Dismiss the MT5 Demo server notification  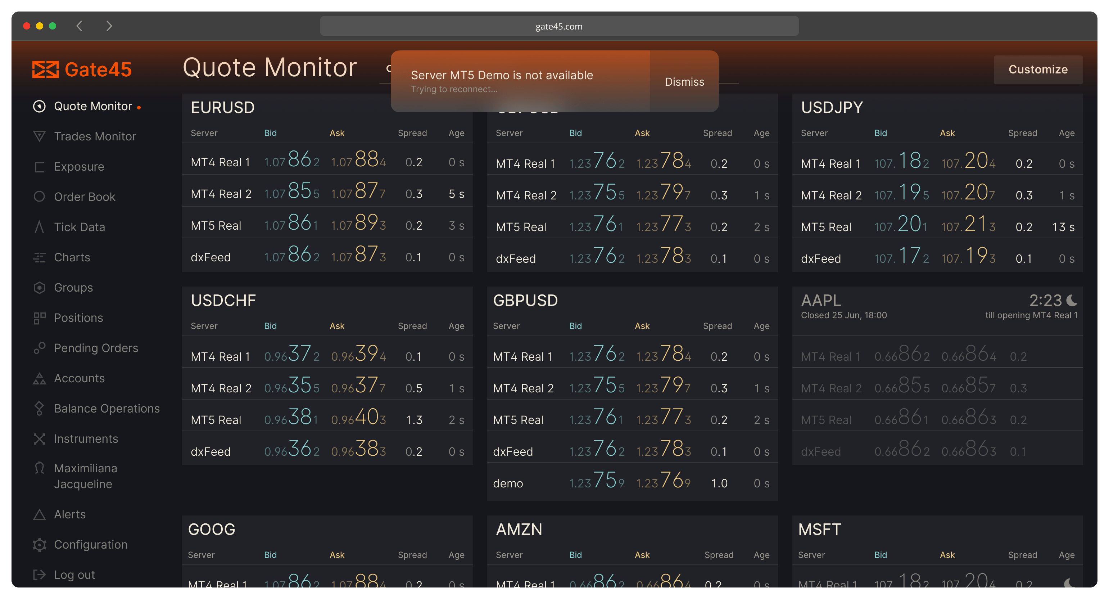[x=684, y=81]
